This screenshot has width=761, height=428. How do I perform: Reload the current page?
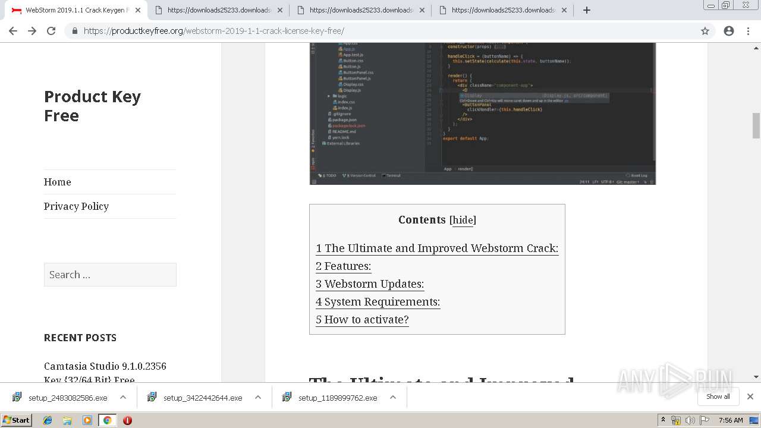coord(51,31)
